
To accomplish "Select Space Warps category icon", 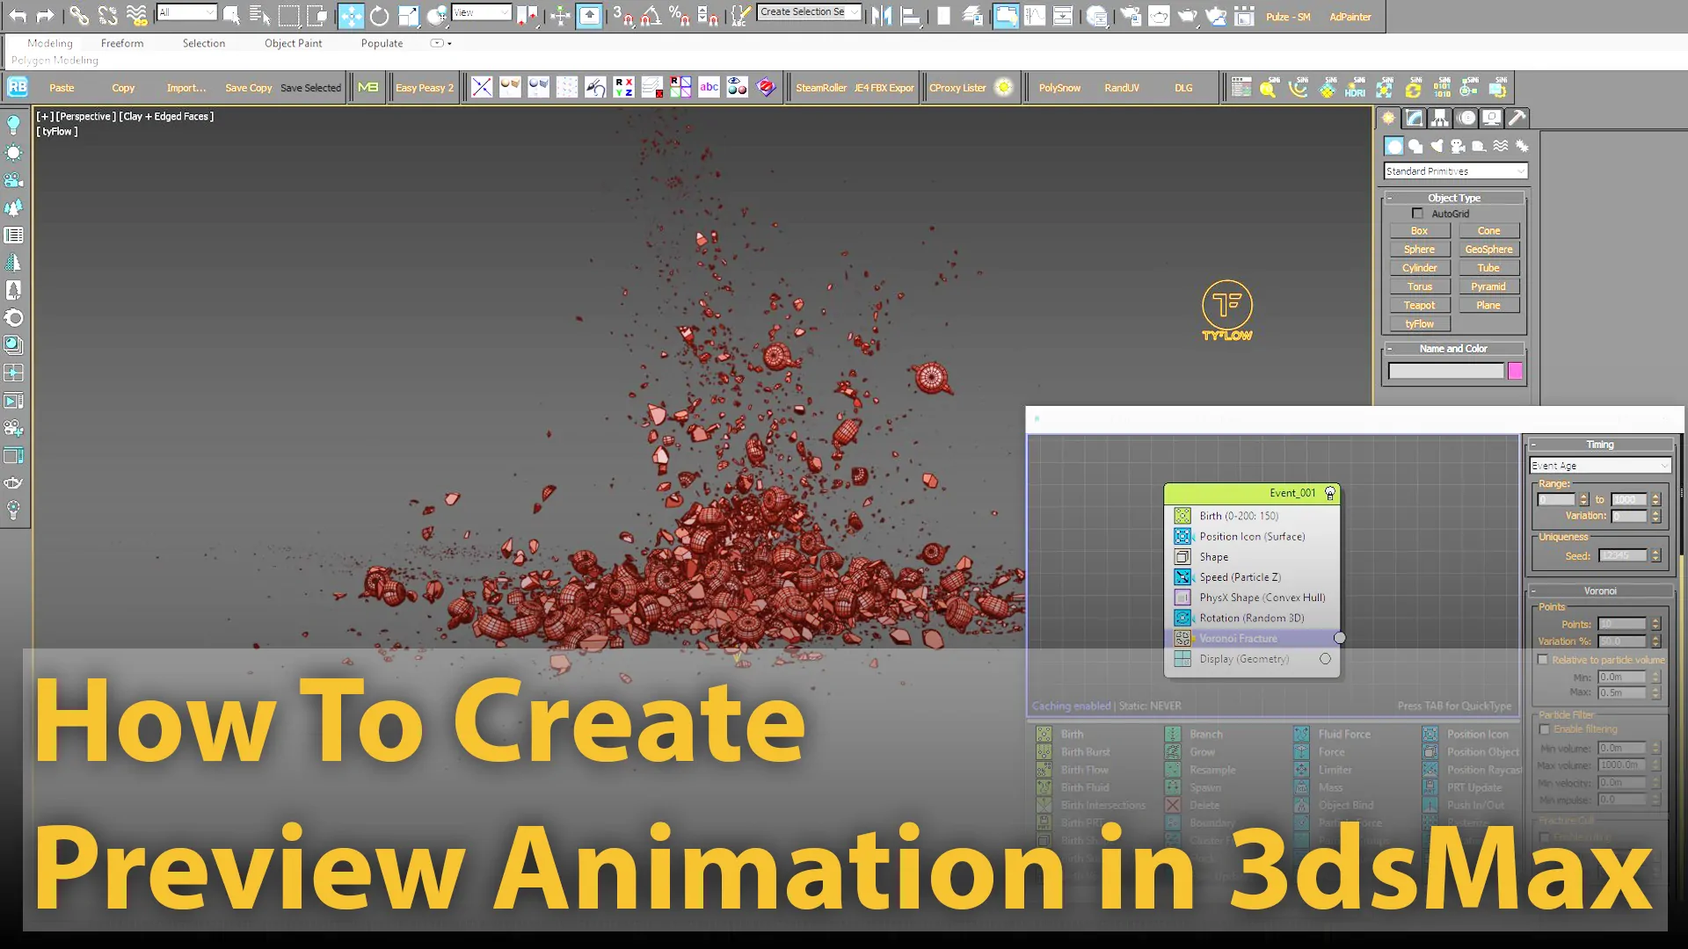I will click(x=1501, y=146).
